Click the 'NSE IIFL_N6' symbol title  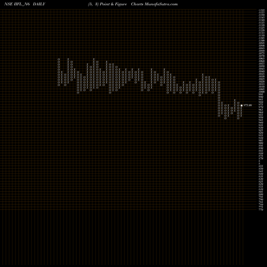pos(17,4)
